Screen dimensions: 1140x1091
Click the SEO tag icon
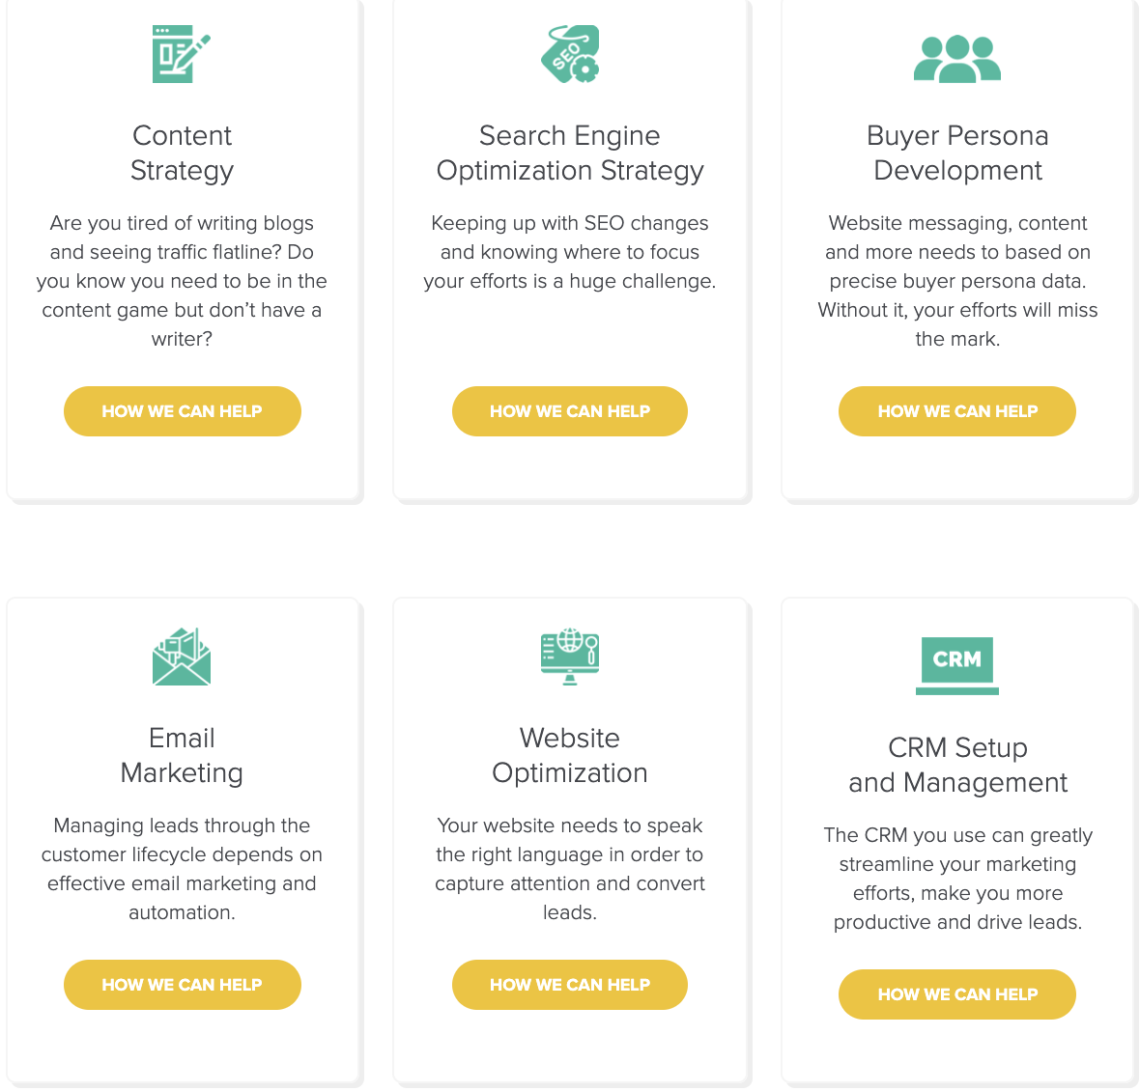[570, 54]
